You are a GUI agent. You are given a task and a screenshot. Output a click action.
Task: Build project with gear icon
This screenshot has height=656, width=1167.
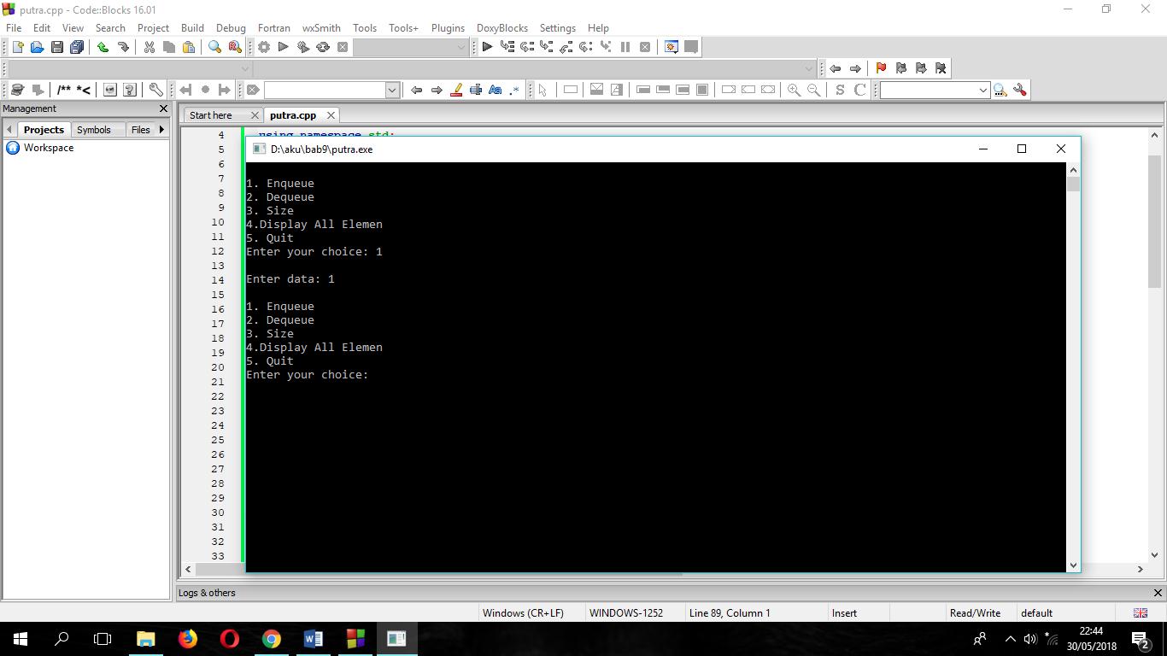point(264,47)
